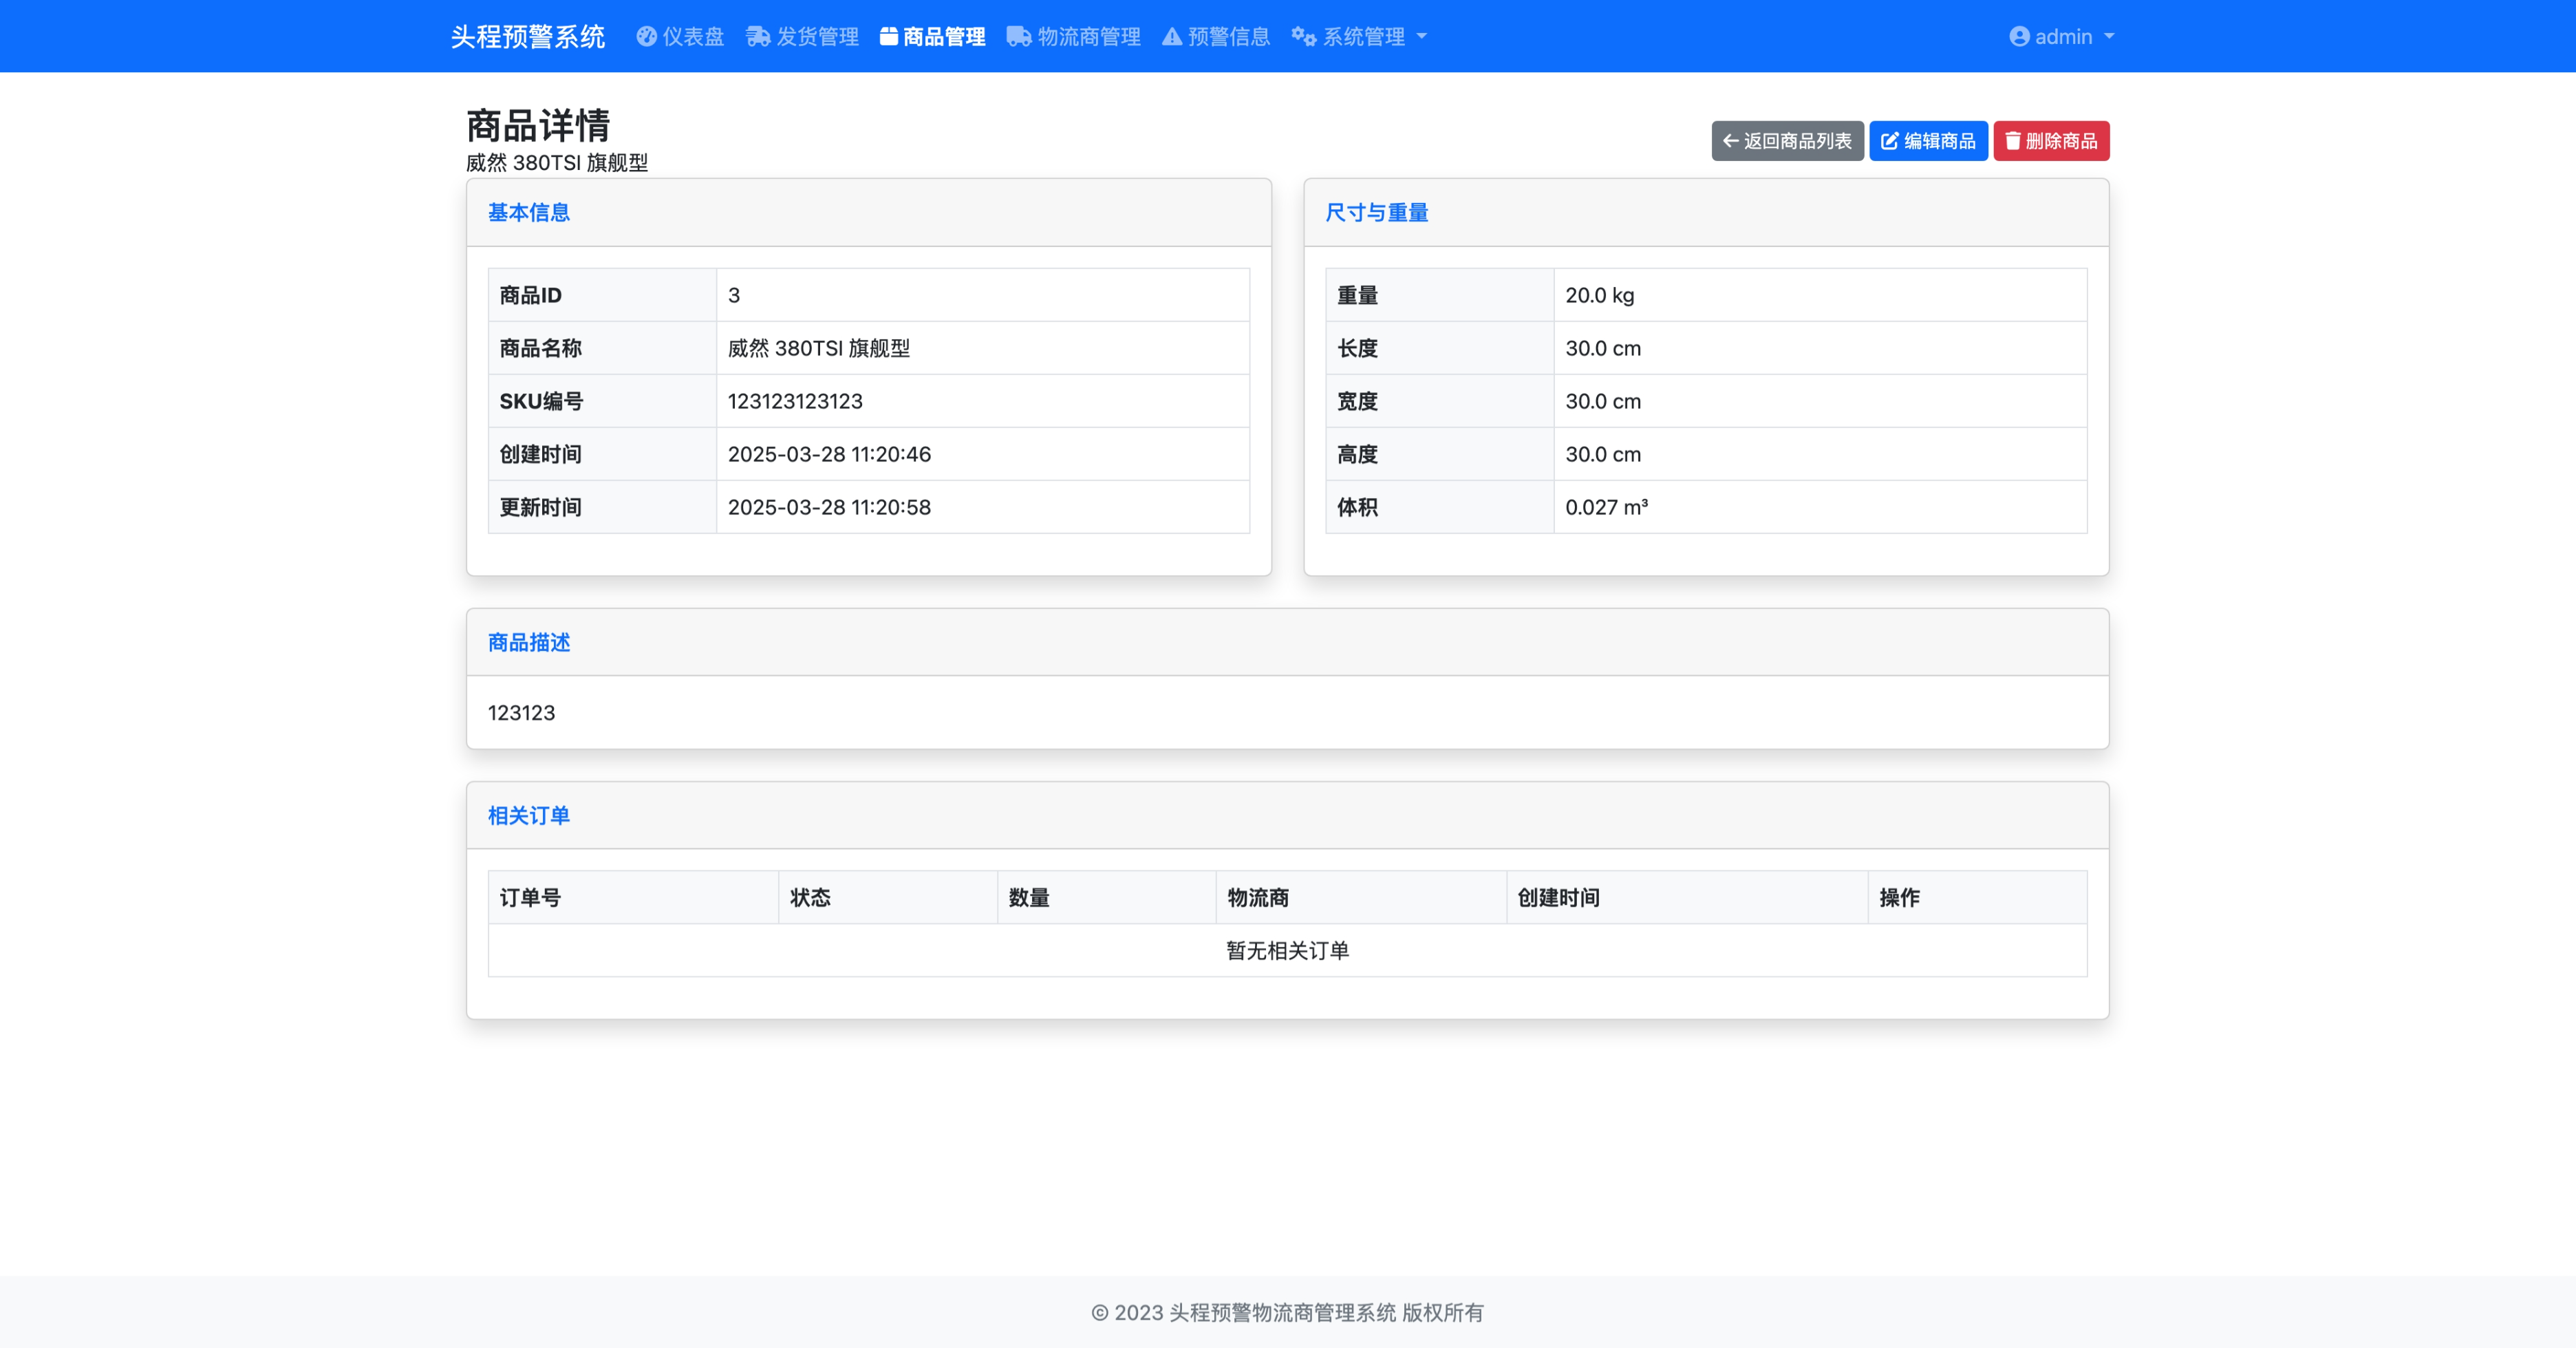Open 物流商管理 navigation item
Viewport: 2576px width, 1348px height.
(x=1088, y=37)
